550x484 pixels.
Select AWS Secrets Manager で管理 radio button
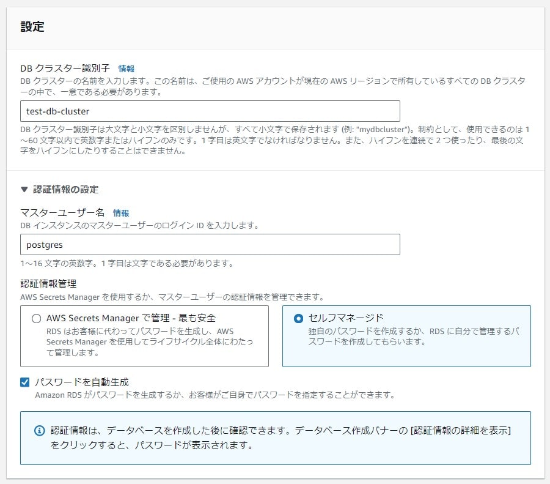[x=37, y=319]
